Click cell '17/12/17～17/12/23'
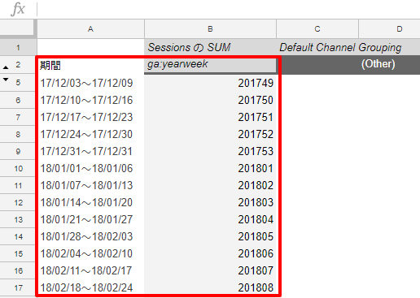Image resolution: width=420 pixels, height=298 pixels. click(90, 117)
